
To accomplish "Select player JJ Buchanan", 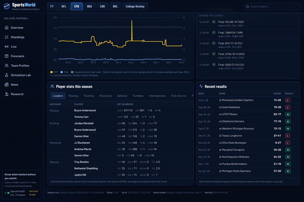I will point(82,143).
